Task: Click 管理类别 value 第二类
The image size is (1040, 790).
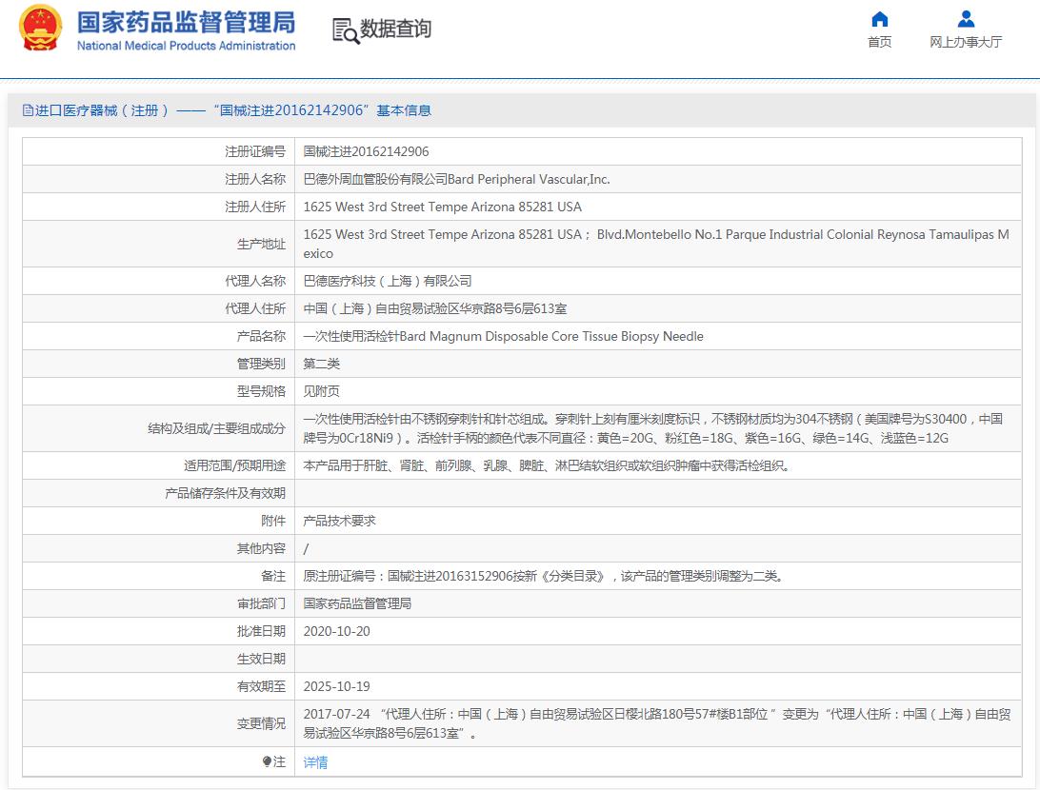Action: [322, 364]
